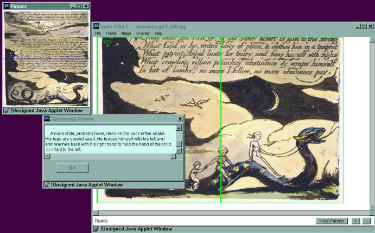Click the annotation horizontal scroll right arrow
Viewport: 375px width, 233px height.
tap(173, 156)
